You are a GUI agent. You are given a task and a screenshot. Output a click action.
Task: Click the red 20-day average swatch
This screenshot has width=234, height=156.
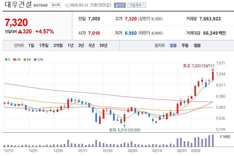click(14, 60)
